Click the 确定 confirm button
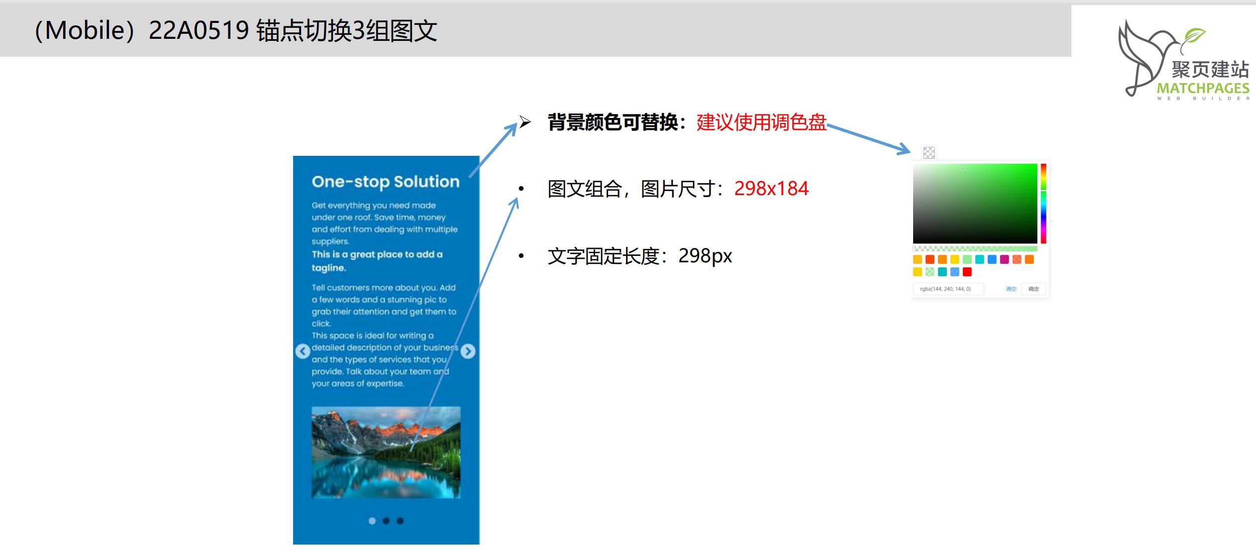The width and height of the screenshot is (1256, 558). (1034, 289)
